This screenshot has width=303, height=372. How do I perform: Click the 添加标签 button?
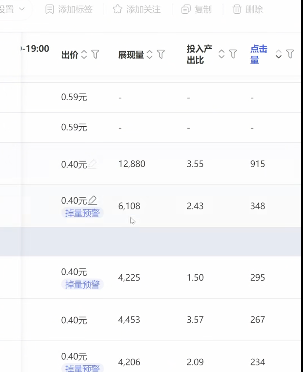tap(69, 9)
